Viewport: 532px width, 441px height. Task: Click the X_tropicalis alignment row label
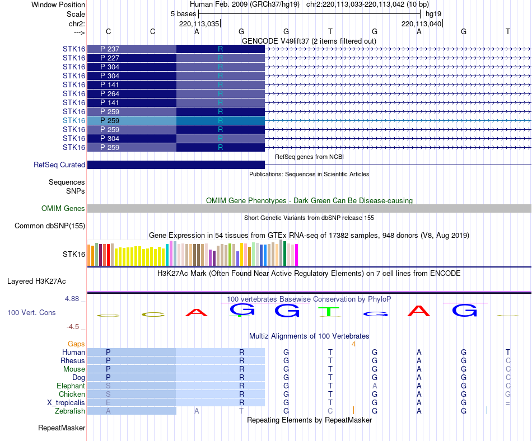click(x=66, y=403)
